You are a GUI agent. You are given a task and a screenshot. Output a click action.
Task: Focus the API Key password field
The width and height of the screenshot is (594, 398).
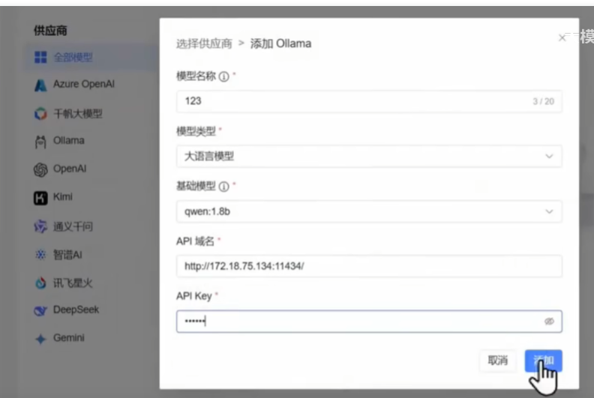[369, 321]
